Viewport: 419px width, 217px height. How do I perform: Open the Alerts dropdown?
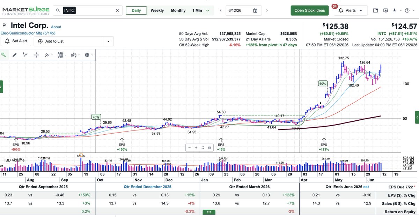pos(351,10)
